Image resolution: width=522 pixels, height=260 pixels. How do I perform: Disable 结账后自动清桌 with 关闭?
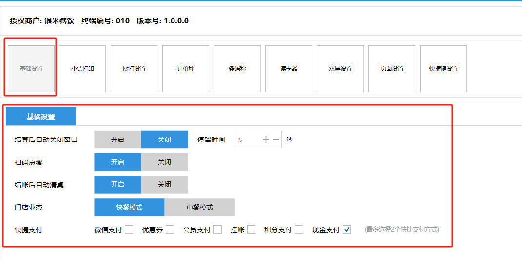(164, 184)
